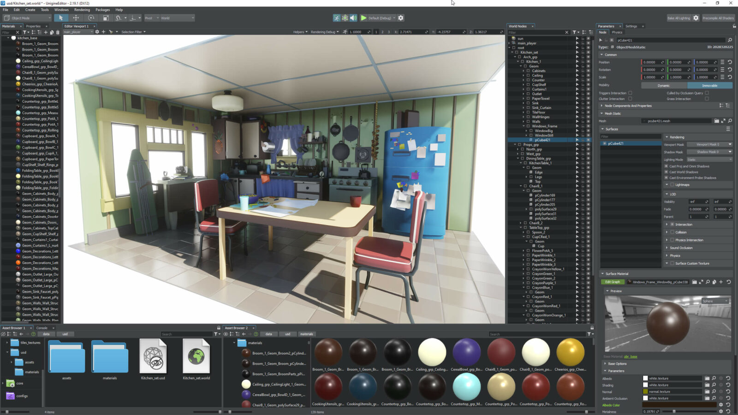Screen dimensions: 738x415
Task: Activate the Move manipulator tool
Action: (x=76, y=18)
